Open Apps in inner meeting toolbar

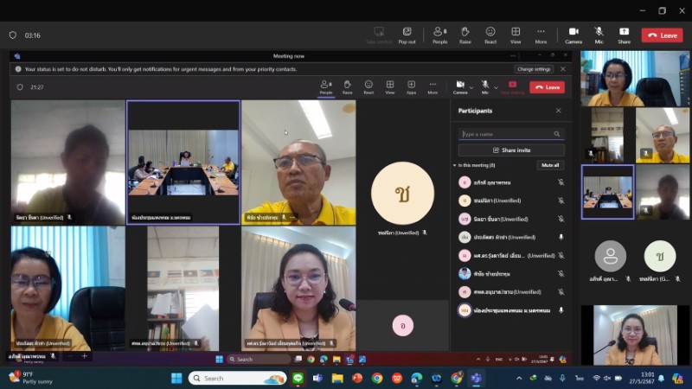pos(411,86)
